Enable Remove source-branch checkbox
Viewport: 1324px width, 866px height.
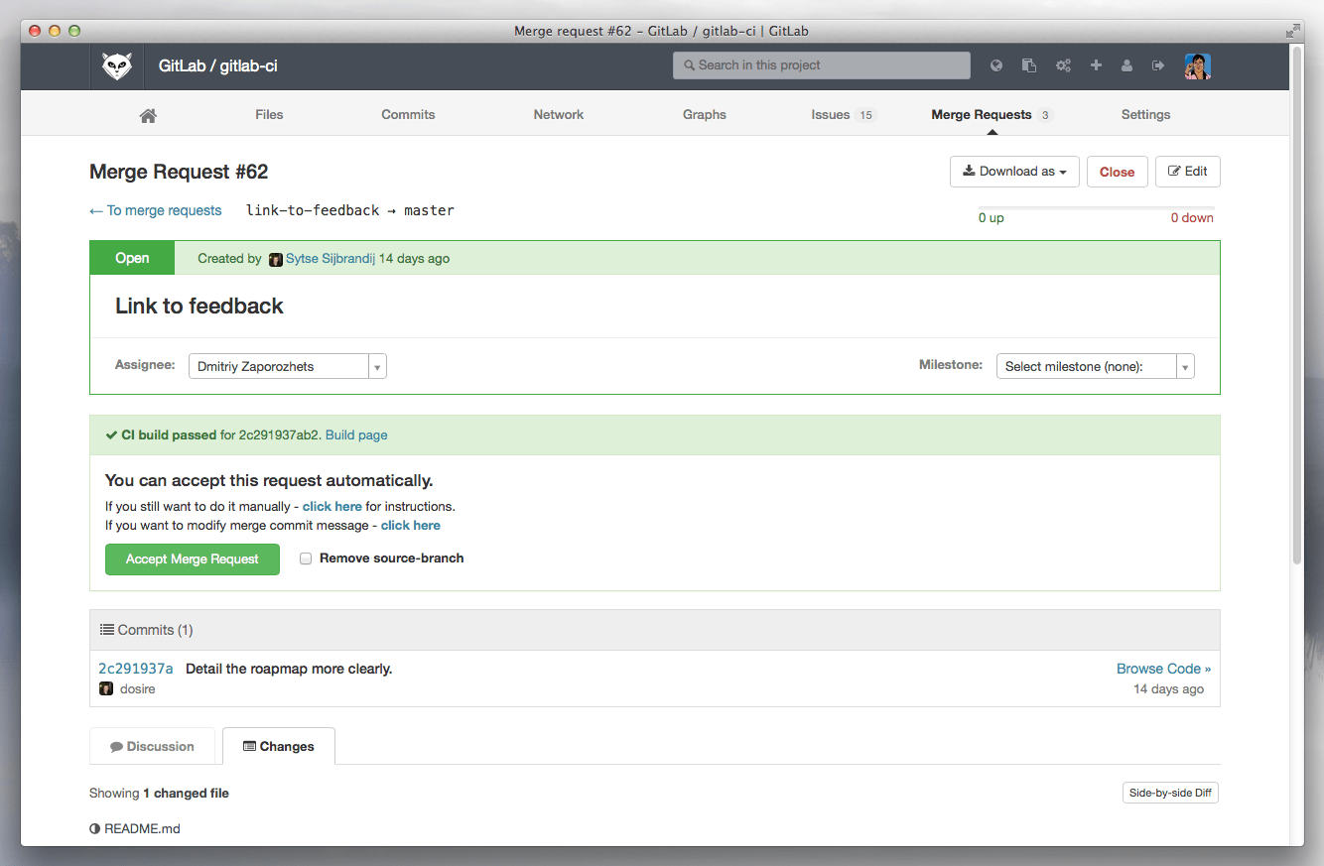[x=306, y=558]
